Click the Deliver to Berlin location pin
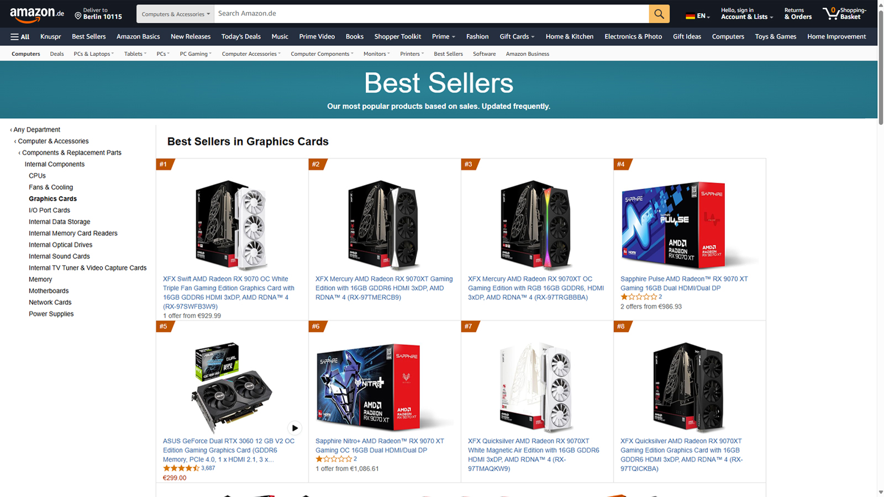Screen dimensions: 884x497 (x=78, y=16)
